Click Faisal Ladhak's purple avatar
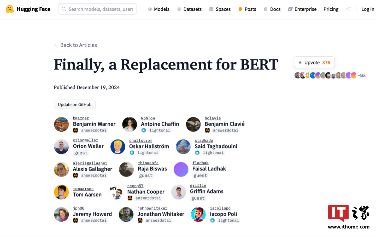 181,169
